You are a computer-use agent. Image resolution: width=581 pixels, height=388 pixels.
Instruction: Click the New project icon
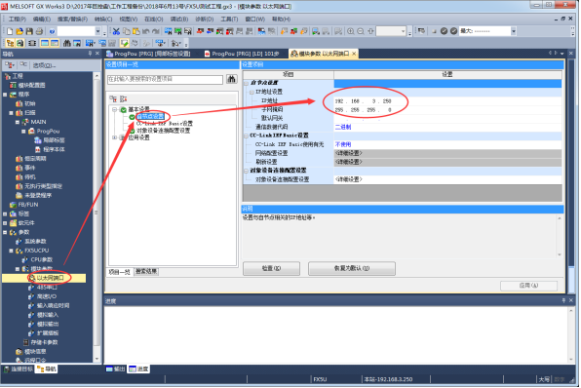(10, 31)
